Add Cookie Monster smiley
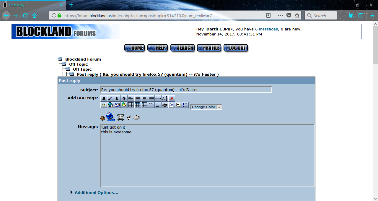The height and width of the screenshot is (201, 378). pos(110,116)
